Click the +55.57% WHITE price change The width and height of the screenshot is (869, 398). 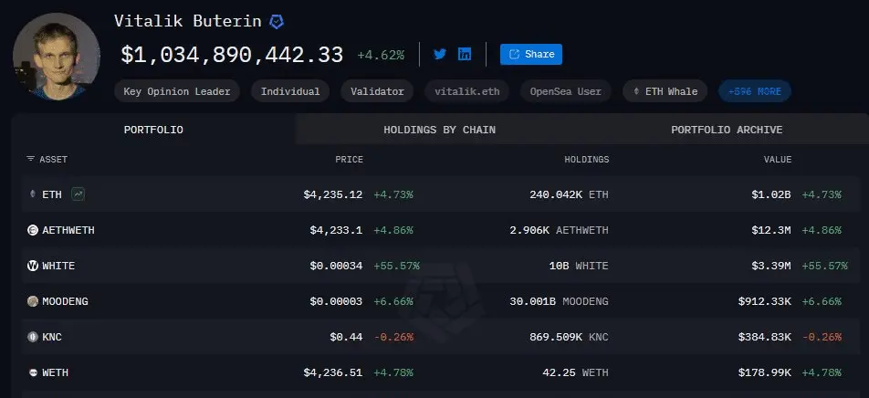(x=397, y=266)
